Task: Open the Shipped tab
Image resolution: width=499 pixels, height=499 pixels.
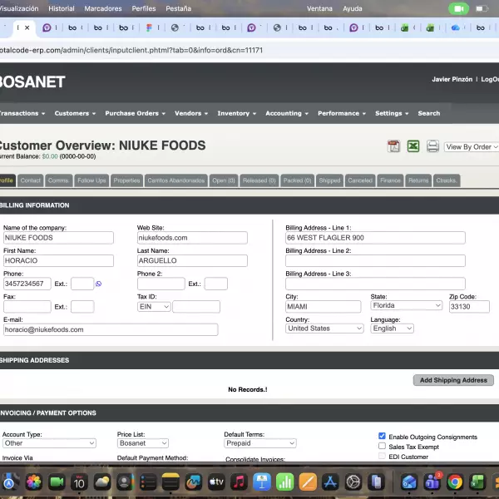Action: (329, 180)
